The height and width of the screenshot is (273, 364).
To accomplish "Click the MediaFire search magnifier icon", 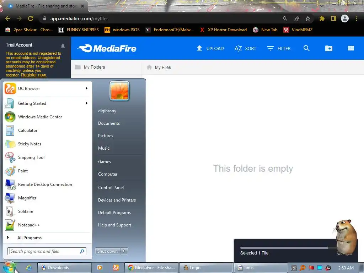I will tap(306, 48).
